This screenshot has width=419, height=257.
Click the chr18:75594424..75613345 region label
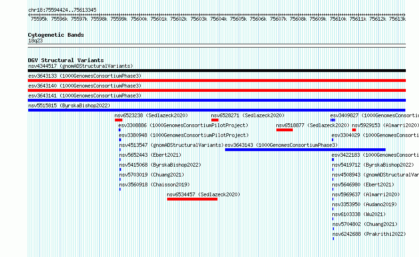coord(62,10)
